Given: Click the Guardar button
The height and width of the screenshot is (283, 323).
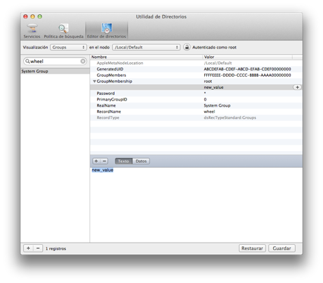Looking at the screenshot, I should point(282,248).
